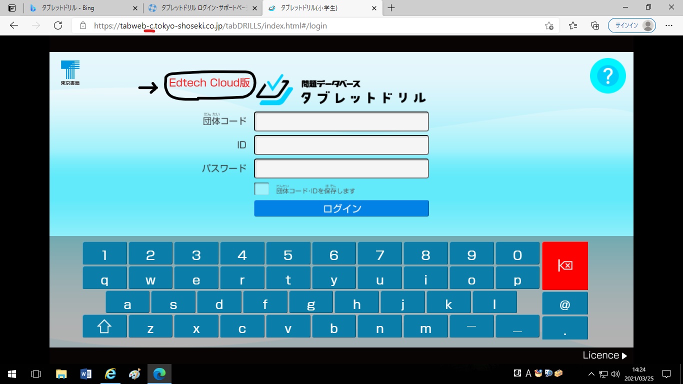Click IME input mode A indicator
683x384 pixels.
point(528,373)
